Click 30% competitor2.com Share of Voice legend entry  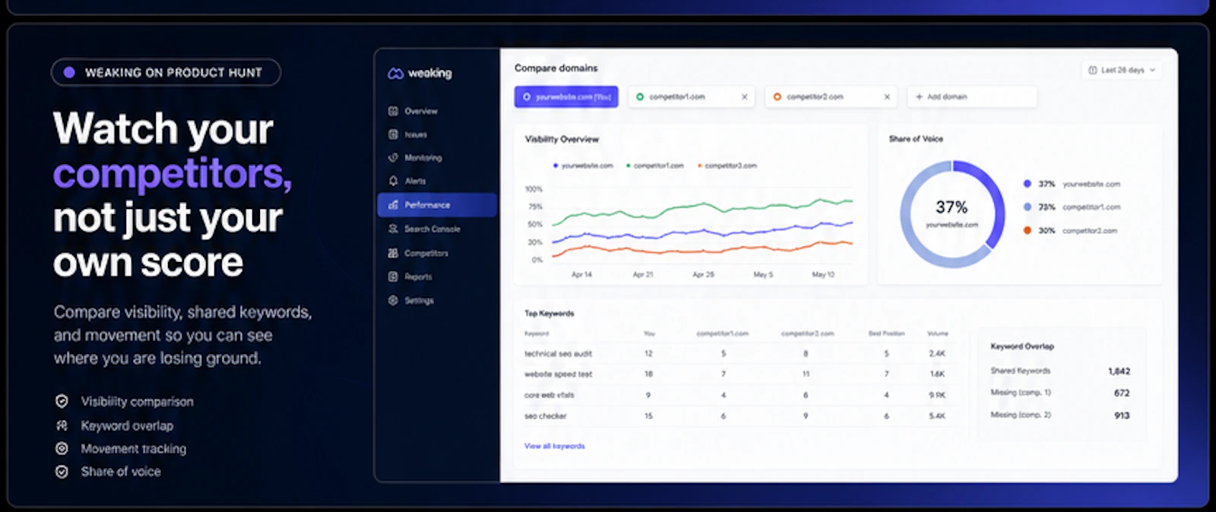tap(1070, 230)
